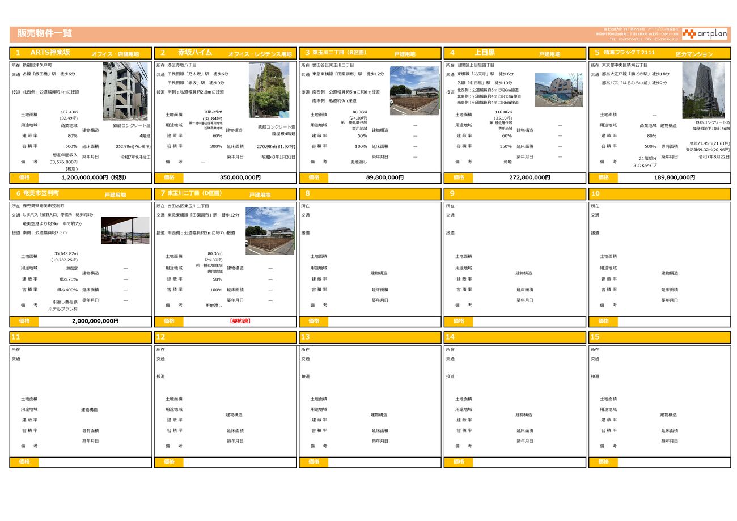Click the 2,000,000,000円 price for 奄美市笠利町

(x=95, y=321)
